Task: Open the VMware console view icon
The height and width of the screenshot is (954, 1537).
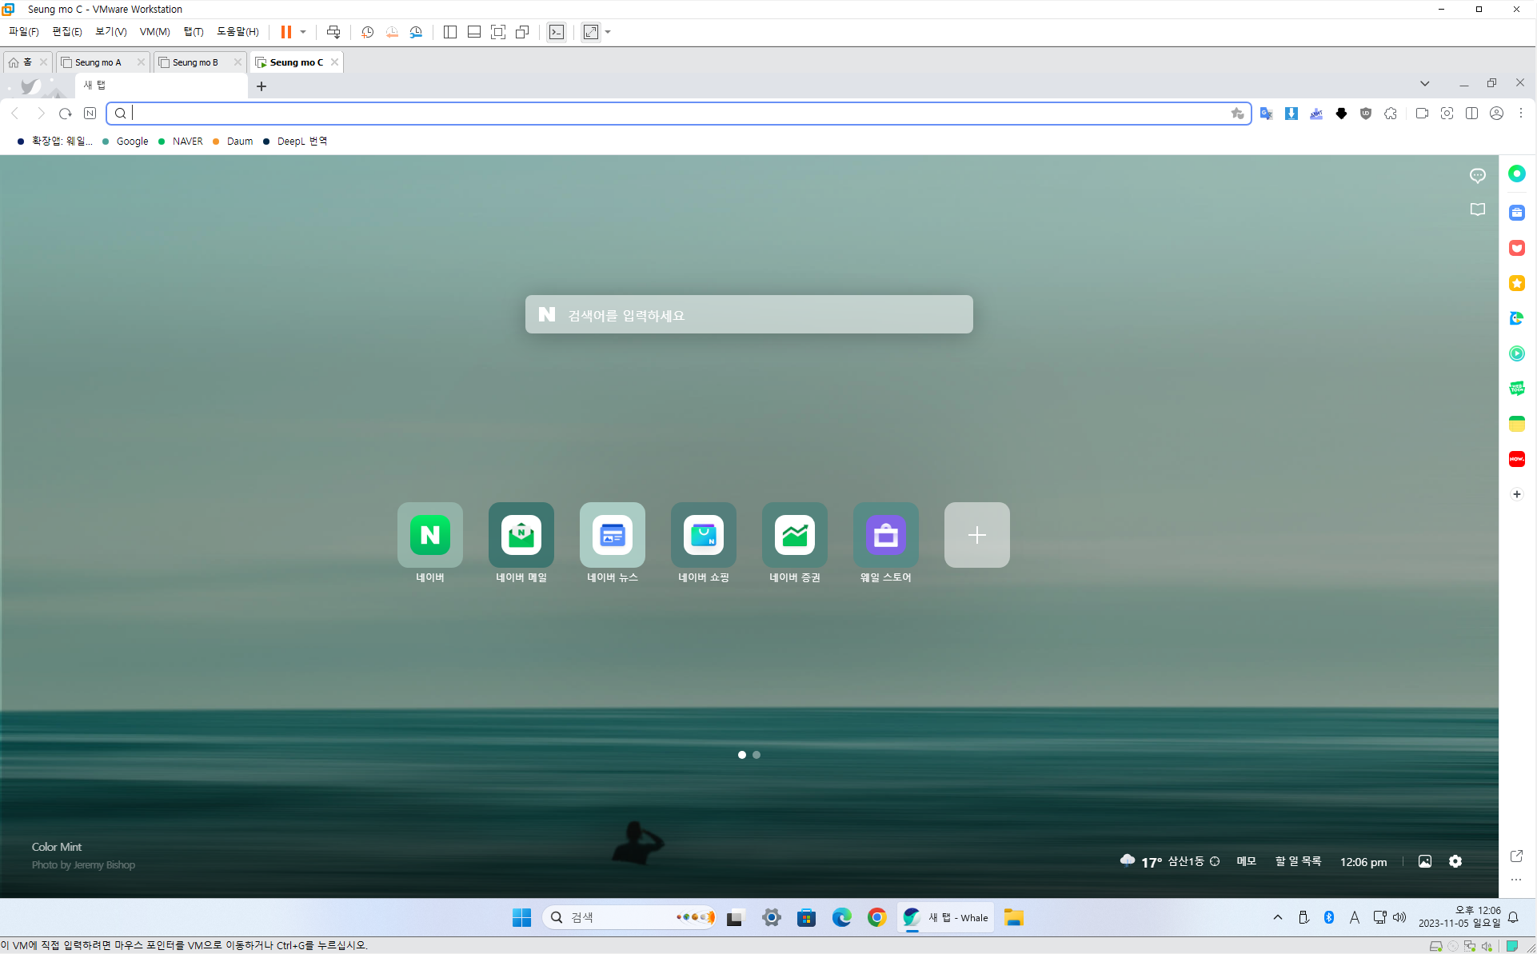Action: (x=557, y=32)
